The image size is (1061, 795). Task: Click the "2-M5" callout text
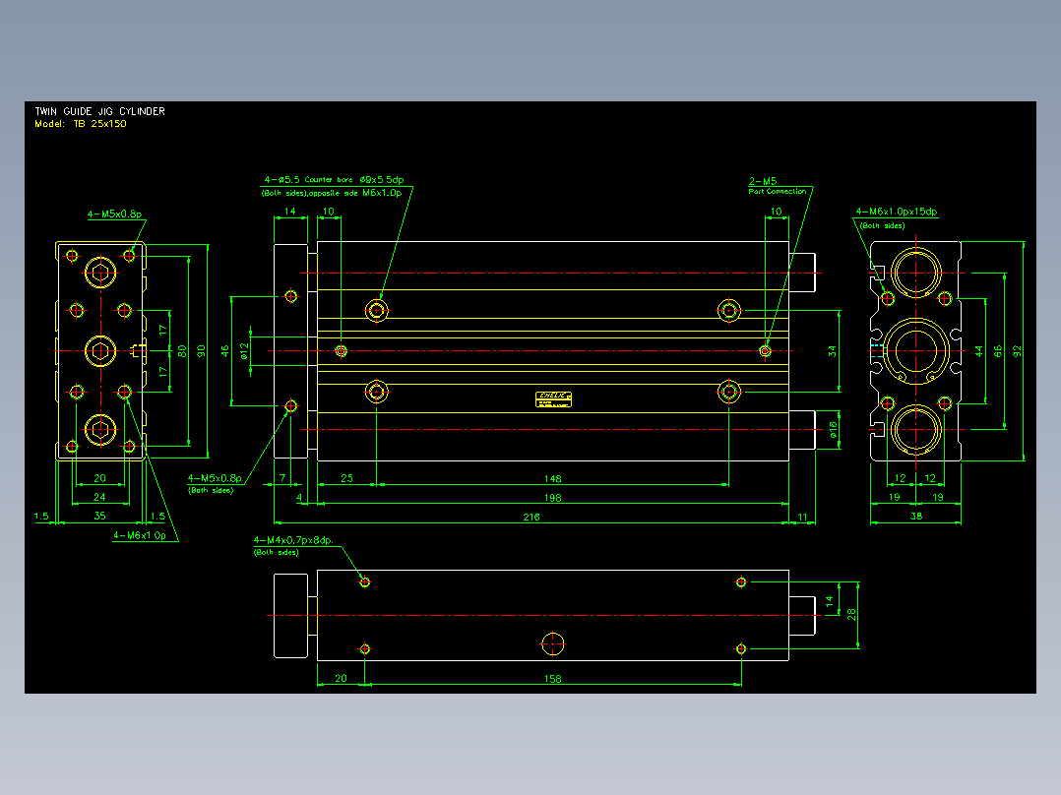coord(763,181)
